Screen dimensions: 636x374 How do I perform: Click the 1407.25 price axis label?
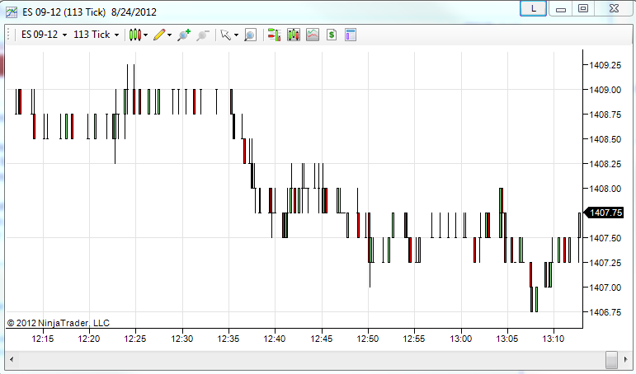[x=605, y=263]
